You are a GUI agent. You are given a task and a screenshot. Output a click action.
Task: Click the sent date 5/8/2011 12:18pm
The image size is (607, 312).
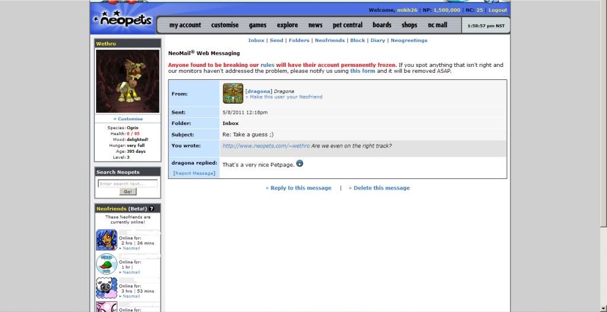pos(245,112)
